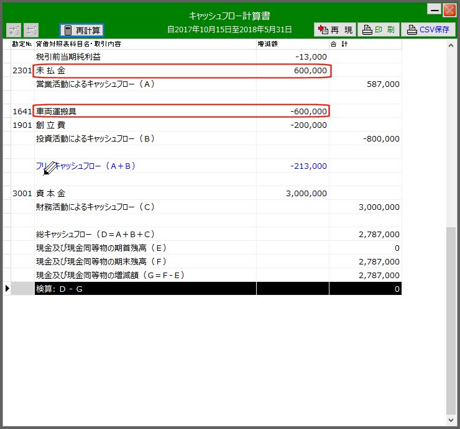Image resolution: width=460 pixels, height=429 pixels.
Task: Click the 再現 restore button
Action: (334, 30)
